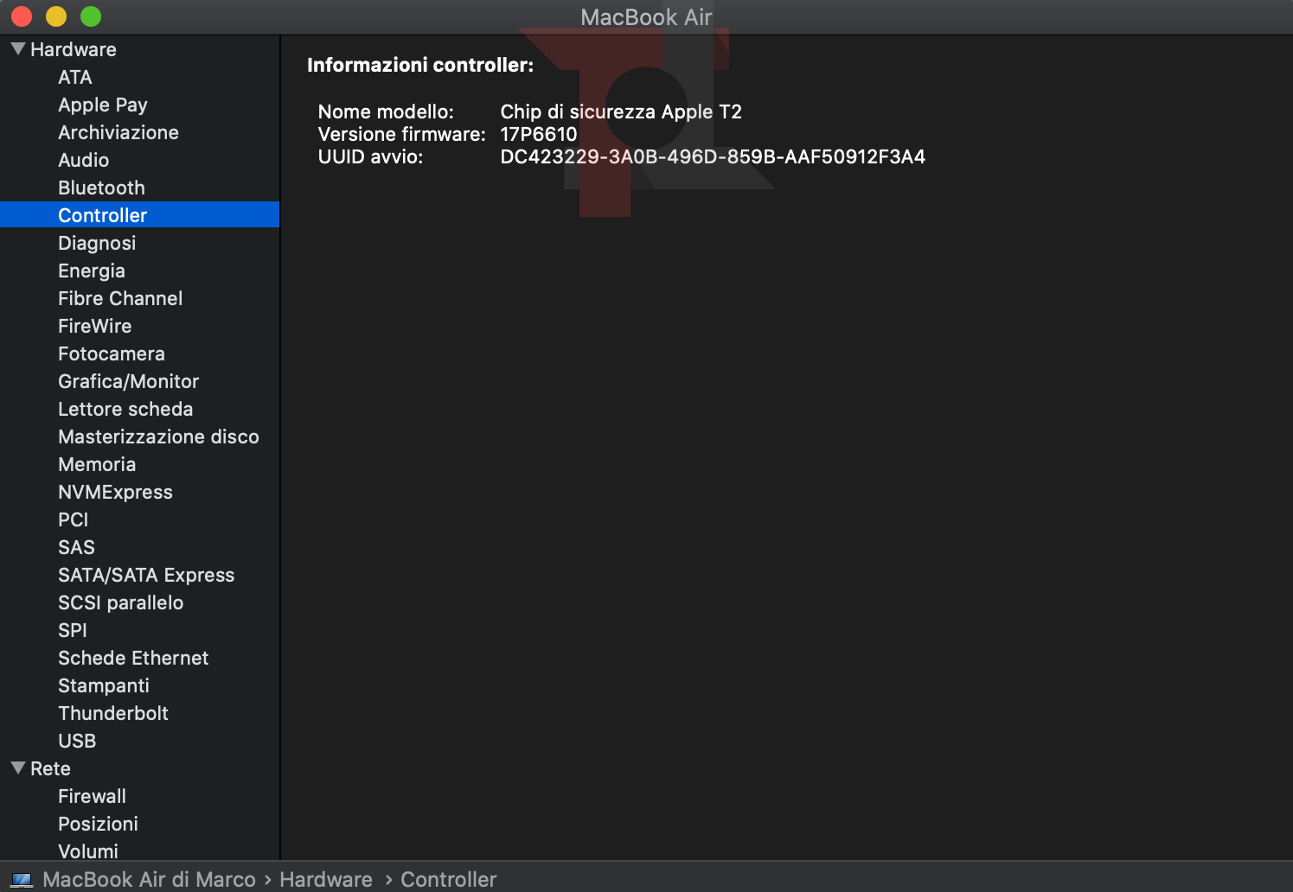This screenshot has width=1293, height=892.
Task: Collapse the Hardware section disclosure triangle
Action: pos(17,49)
